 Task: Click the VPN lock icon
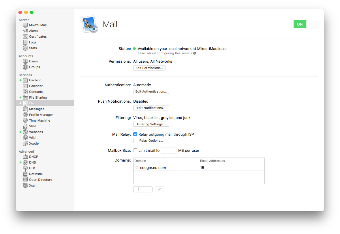pos(25,126)
